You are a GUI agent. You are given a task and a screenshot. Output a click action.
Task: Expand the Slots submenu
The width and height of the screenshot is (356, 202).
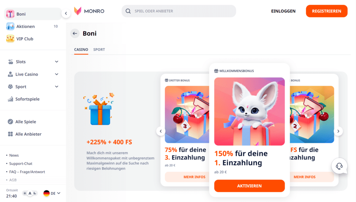57,62
